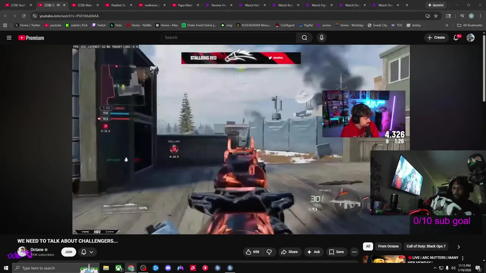Screen dimensions: 486x273
Task: Open Chrome media controls icon
Action: pyautogui.click(x=462, y=16)
